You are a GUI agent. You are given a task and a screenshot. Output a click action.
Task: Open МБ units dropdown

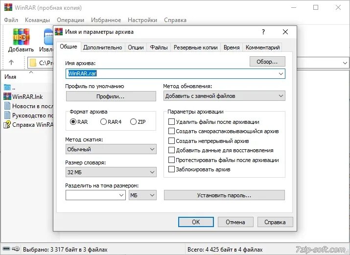tap(142, 195)
